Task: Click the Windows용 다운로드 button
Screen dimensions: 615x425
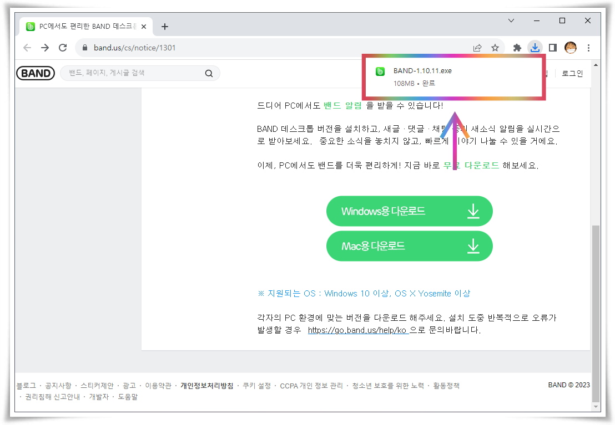Action: [410, 211]
